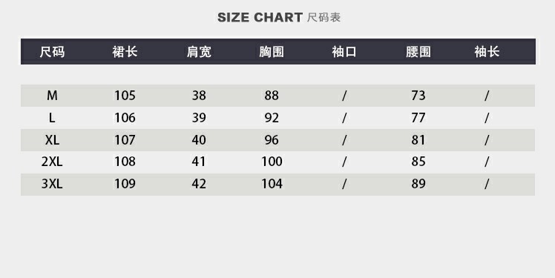The width and height of the screenshot is (555, 278).
Task: Click the XL size row label
Action: click(52, 140)
